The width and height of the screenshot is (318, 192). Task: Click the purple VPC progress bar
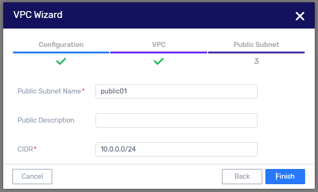tap(159, 52)
